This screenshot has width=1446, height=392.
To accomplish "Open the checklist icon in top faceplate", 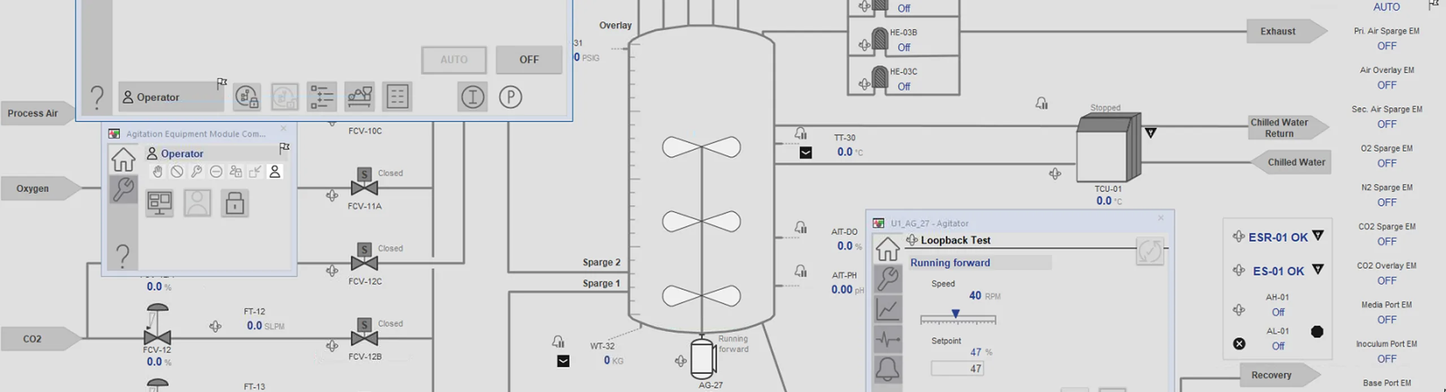I will click(x=322, y=97).
